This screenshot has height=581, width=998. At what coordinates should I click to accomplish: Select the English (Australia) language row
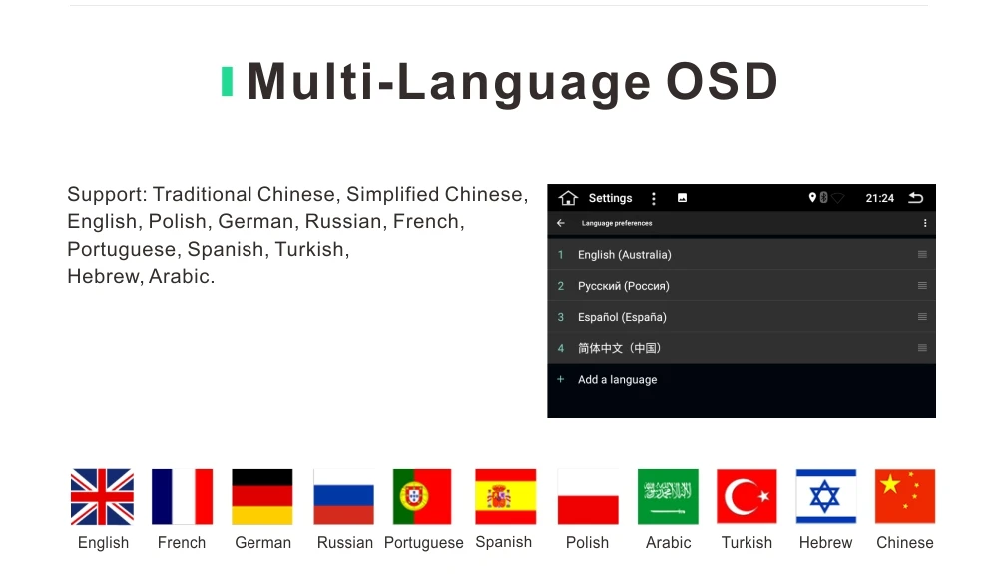[742, 254]
